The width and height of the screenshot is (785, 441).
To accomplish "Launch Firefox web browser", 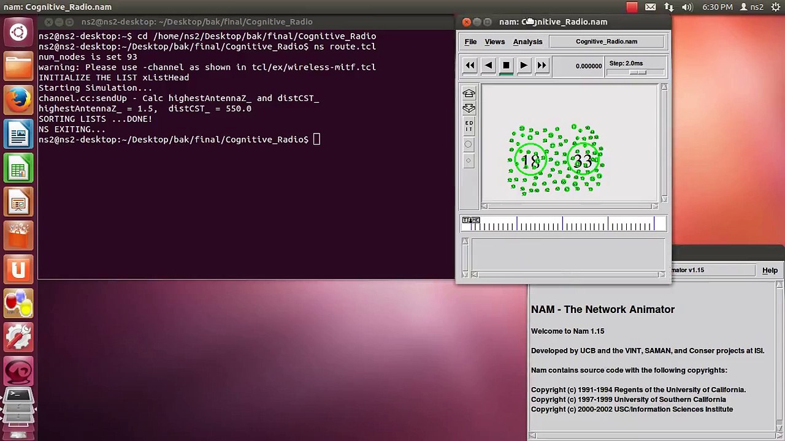I will pos(18,100).
